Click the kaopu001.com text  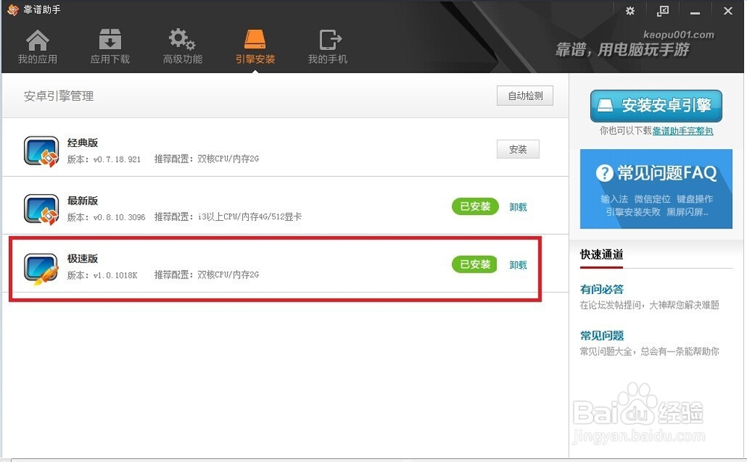678,34
